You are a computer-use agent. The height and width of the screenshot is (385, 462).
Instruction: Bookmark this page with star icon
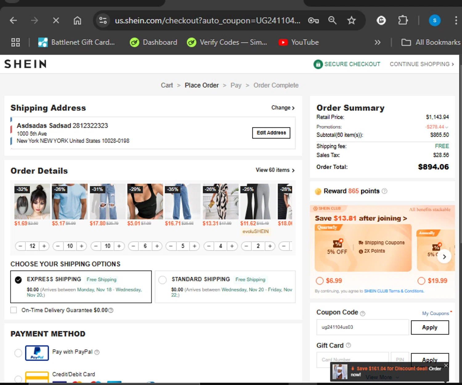tap(351, 21)
